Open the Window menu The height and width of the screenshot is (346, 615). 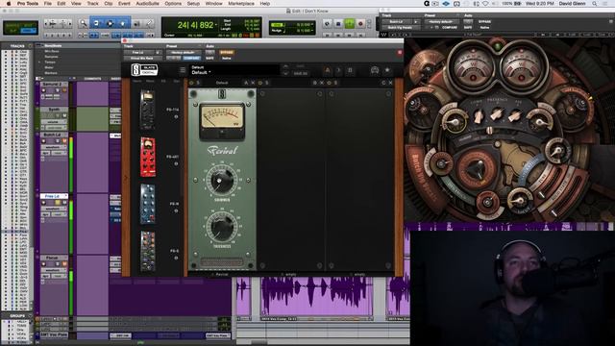214,4
